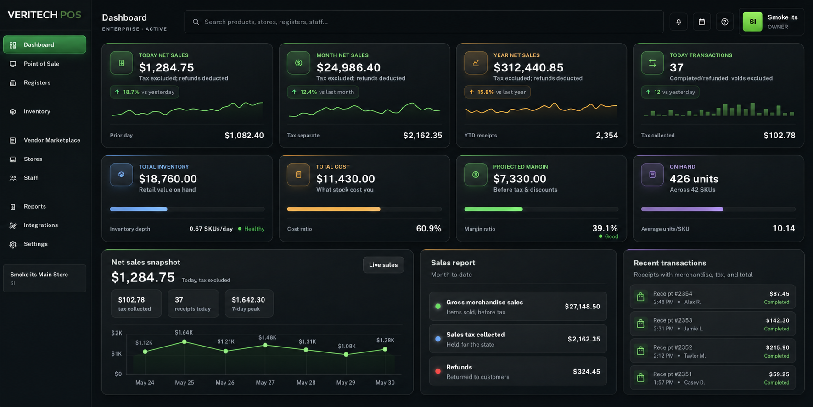Click the bag icon on Receipt #2354
The image size is (813, 407).
click(640, 297)
